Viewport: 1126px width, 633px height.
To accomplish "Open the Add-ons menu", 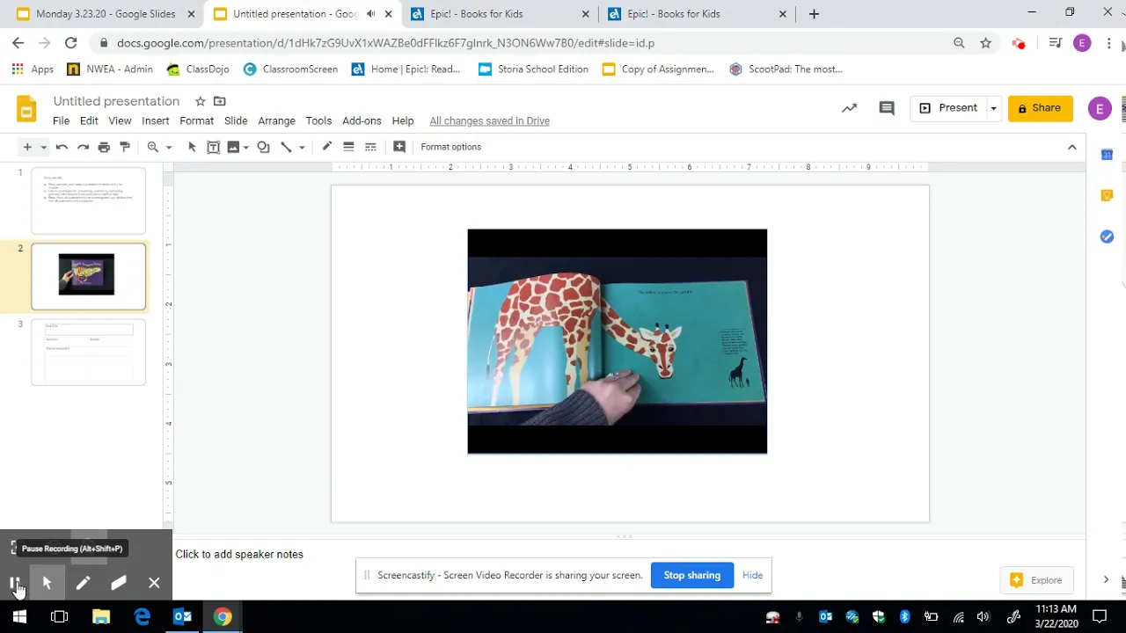I will pos(362,120).
